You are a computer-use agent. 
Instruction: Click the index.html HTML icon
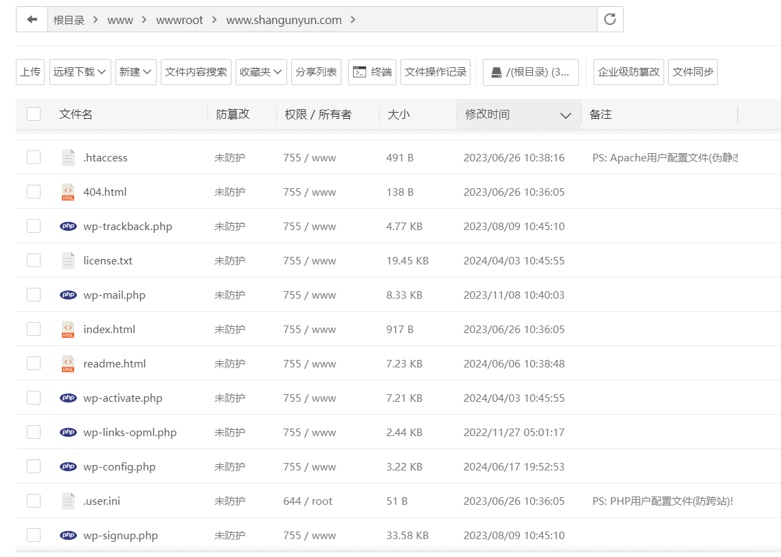pyautogui.click(x=68, y=329)
